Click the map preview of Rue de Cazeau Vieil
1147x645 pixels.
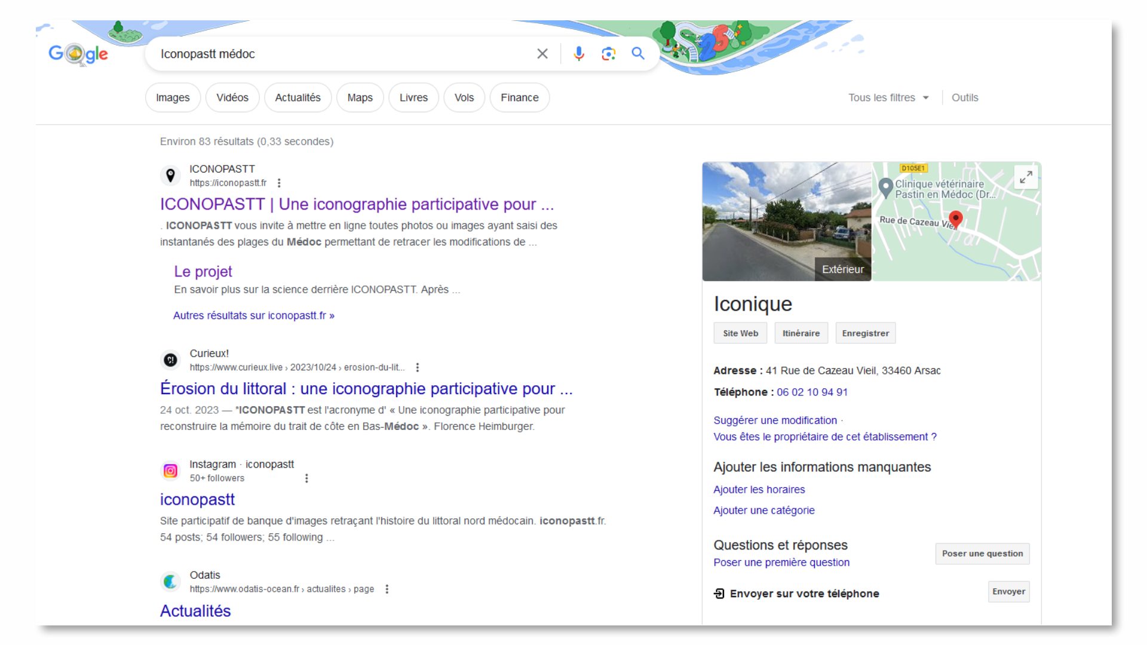pyautogui.click(x=956, y=221)
